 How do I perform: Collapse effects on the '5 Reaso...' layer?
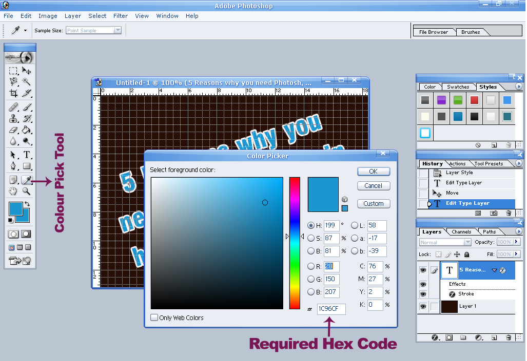(494, 270)
